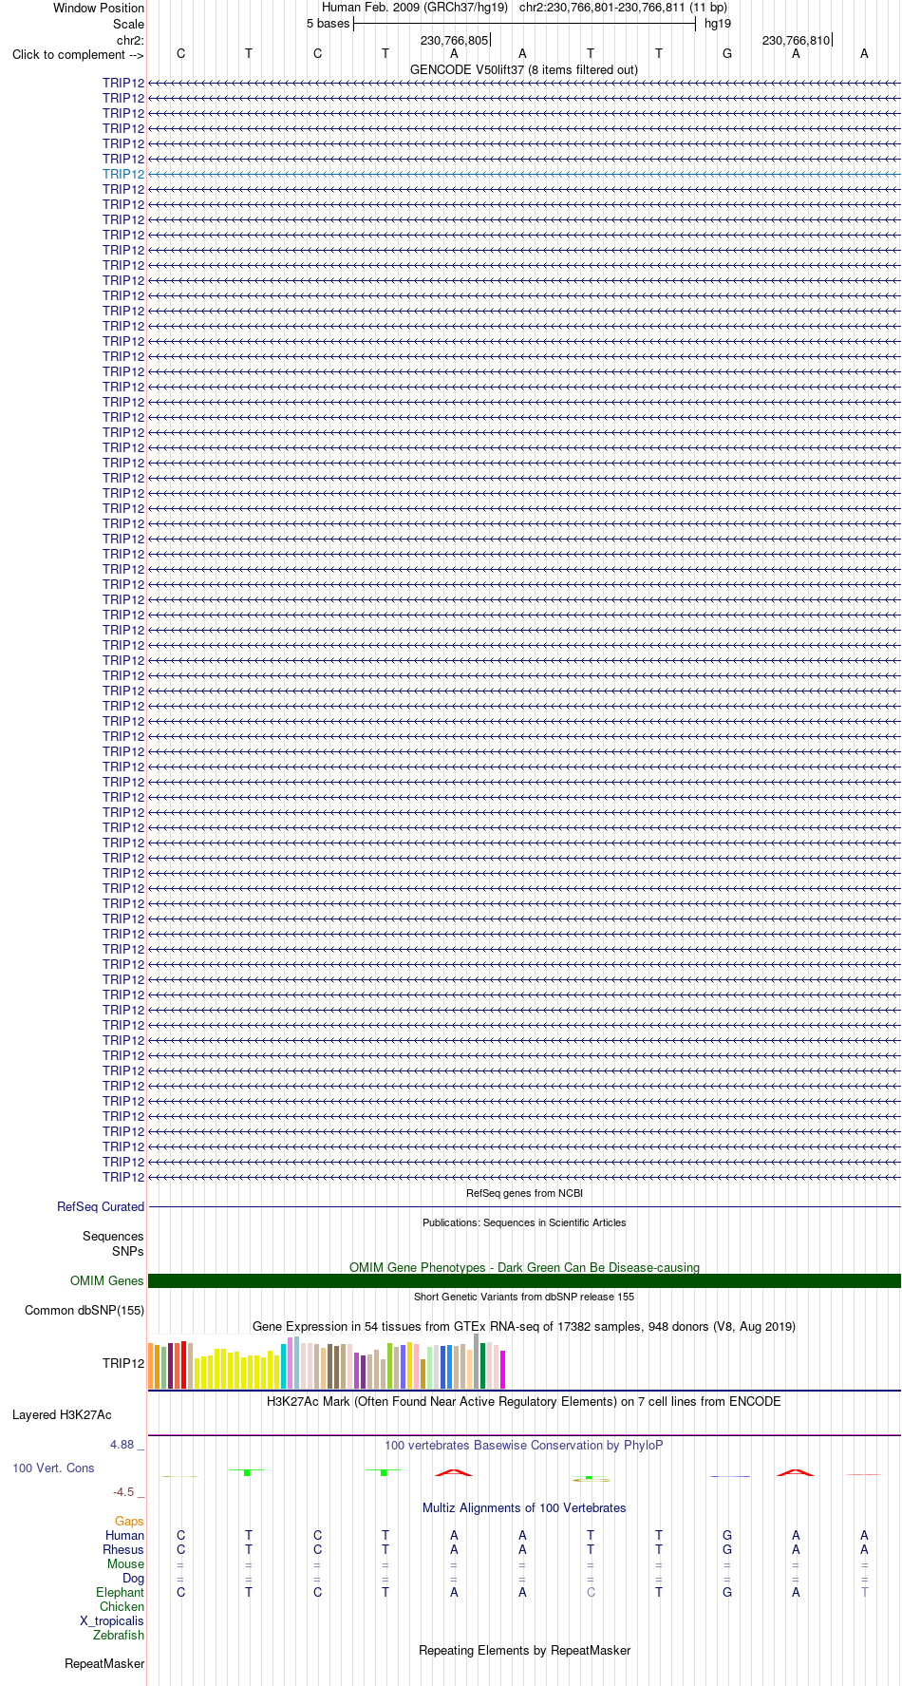This screenshot has width=902, height=1686.
Task: Click the Dog species label
Action: pyautogui.click(x=134, y=1578)
